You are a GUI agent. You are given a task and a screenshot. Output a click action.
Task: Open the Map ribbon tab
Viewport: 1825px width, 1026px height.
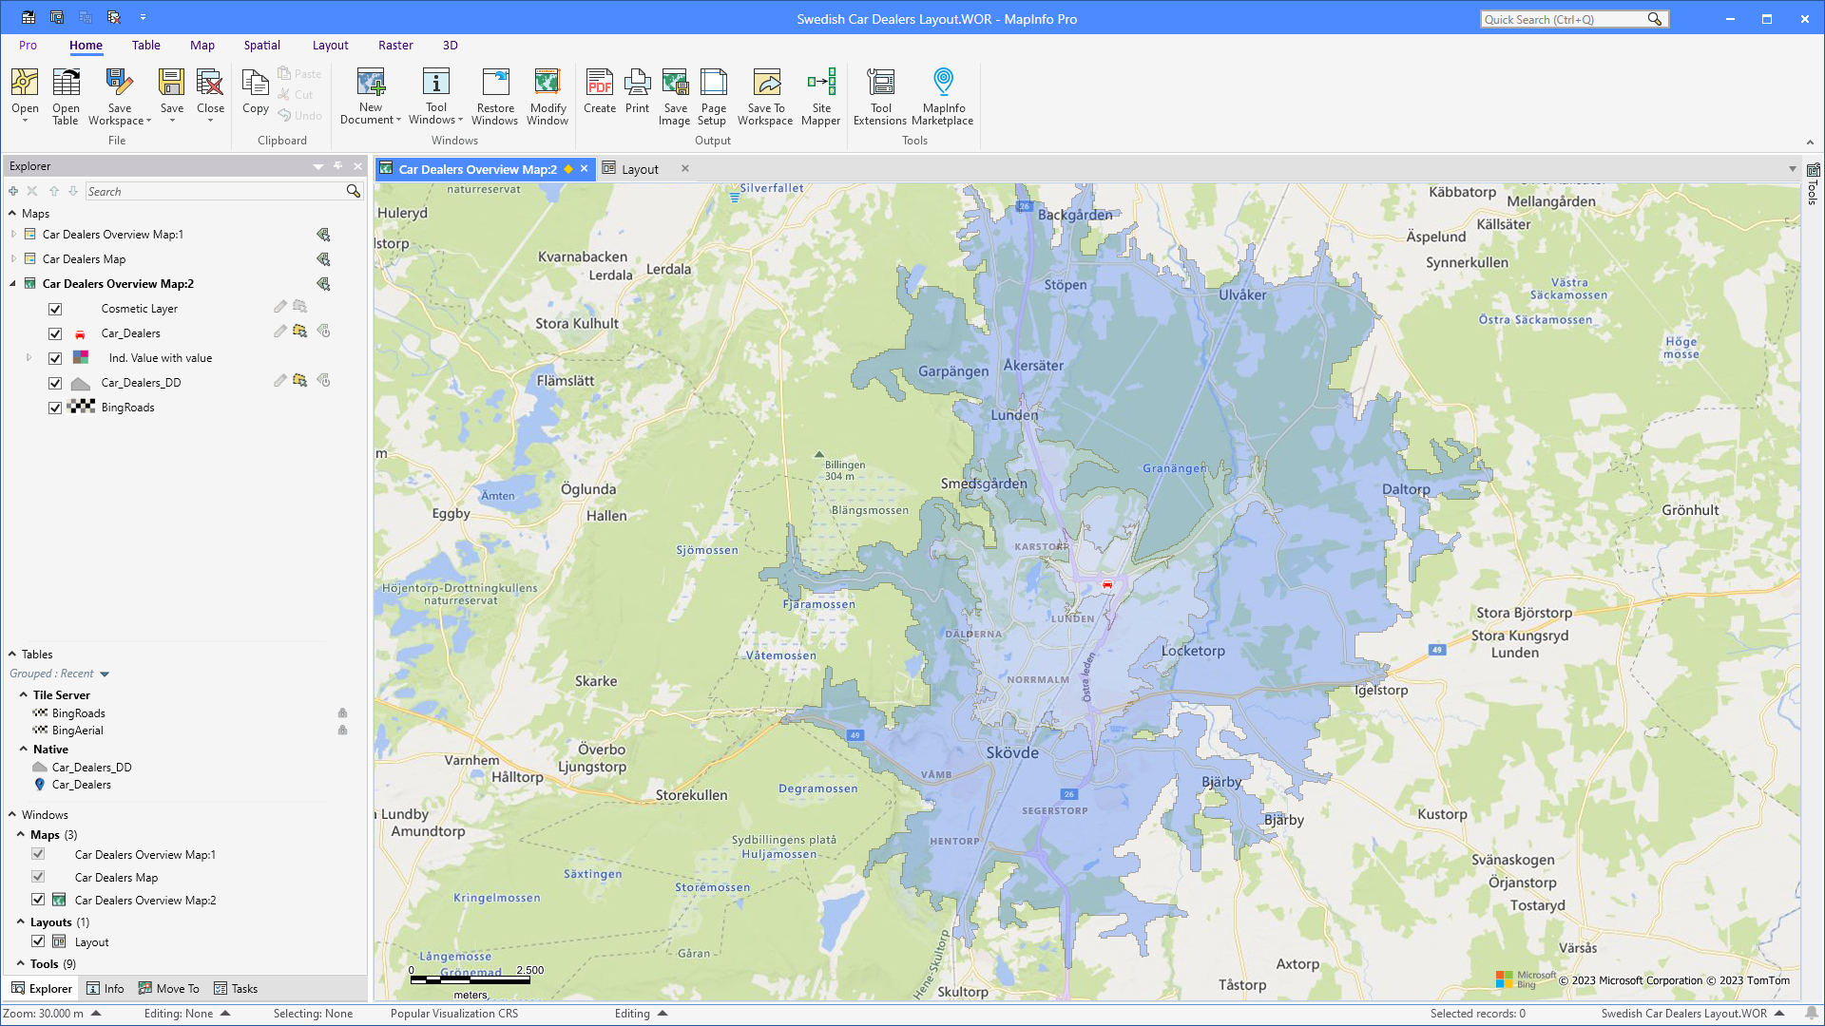202,45
